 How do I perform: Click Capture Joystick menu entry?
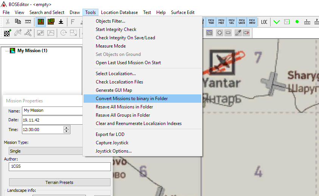[x=142, y=143]
